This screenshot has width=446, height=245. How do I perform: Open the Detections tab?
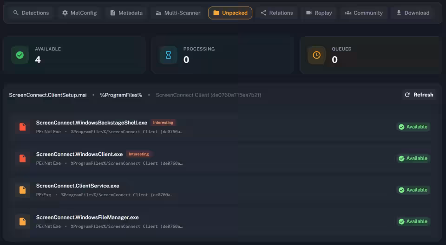(31, 13)
